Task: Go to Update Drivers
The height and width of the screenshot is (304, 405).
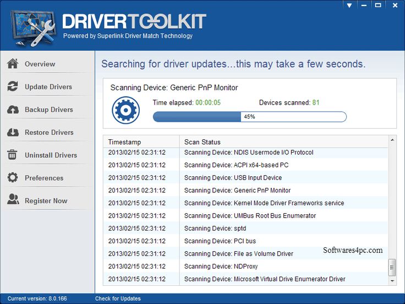Action: click(x=47, y=86)
